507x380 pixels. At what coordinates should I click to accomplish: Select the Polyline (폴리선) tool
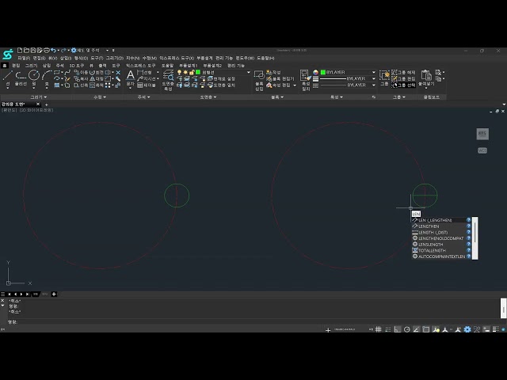(21, 78)
